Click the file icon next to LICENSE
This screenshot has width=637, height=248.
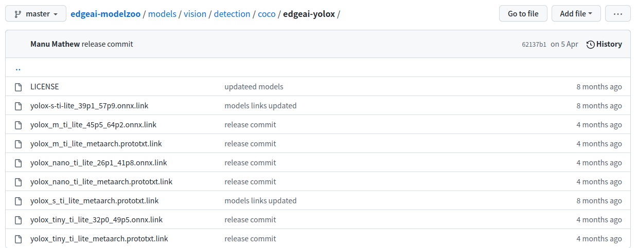coord(19,87)
